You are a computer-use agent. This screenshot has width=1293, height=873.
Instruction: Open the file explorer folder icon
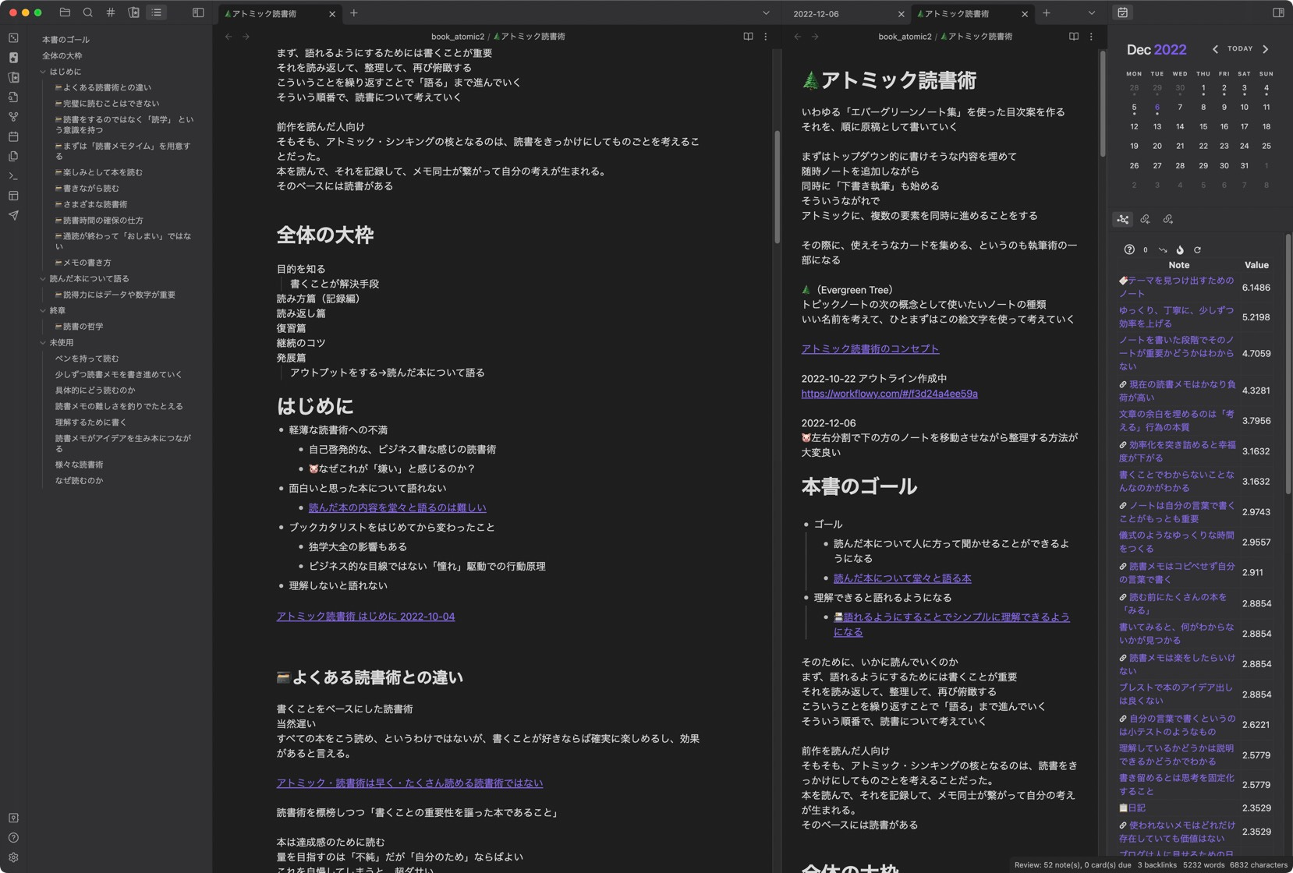click(x=65, y=12)
